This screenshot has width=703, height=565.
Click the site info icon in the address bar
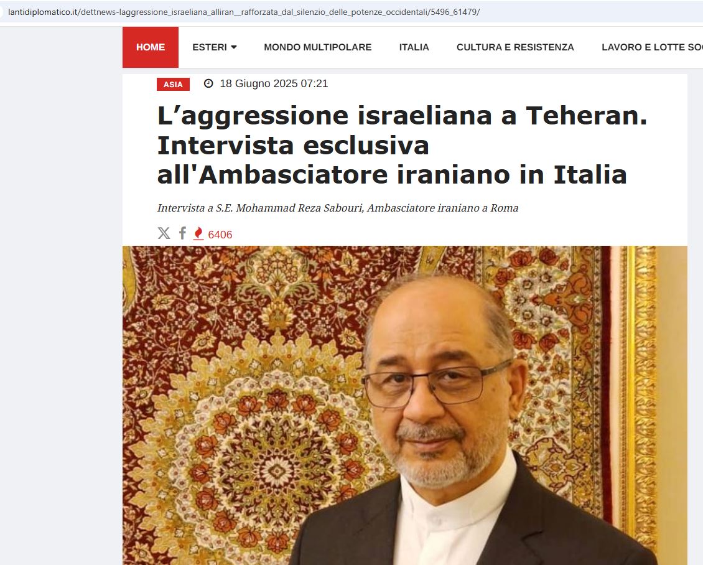[1, 12]
